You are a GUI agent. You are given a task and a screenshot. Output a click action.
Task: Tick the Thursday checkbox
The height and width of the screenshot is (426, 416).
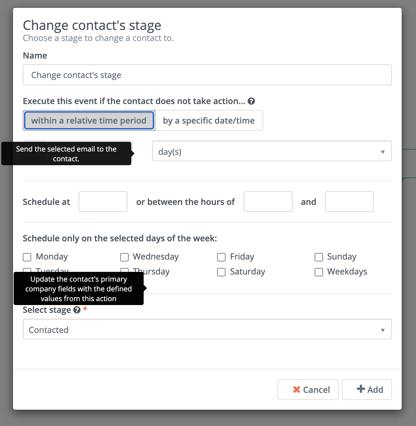[x=124, y=270]
